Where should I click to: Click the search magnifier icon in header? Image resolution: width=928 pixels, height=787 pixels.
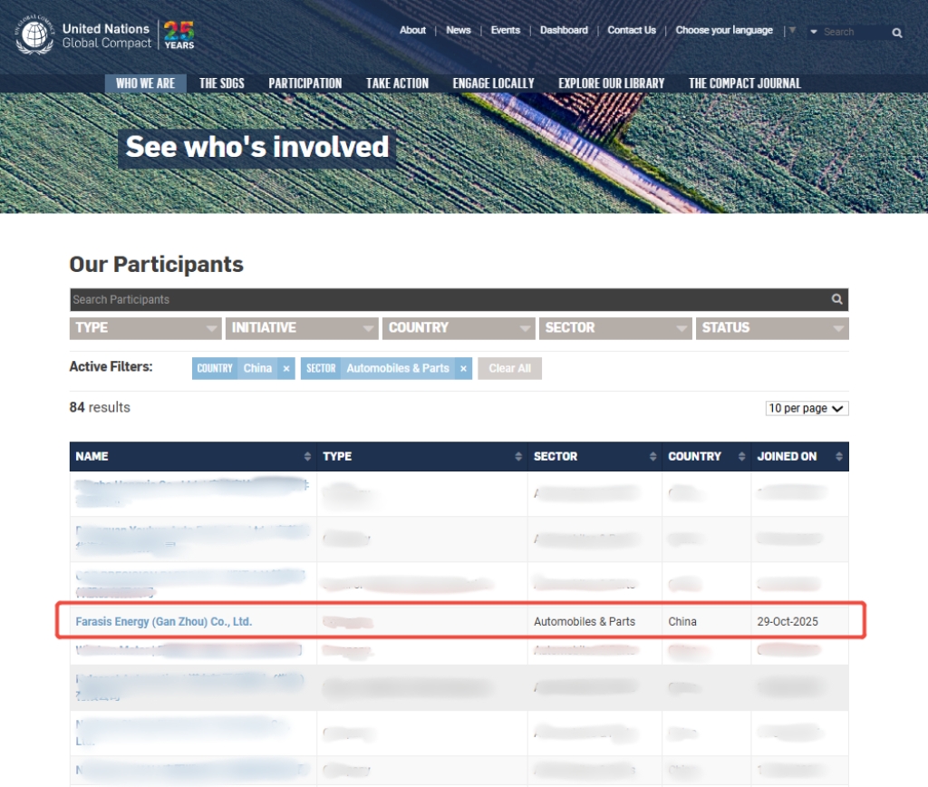click(896, 33)
